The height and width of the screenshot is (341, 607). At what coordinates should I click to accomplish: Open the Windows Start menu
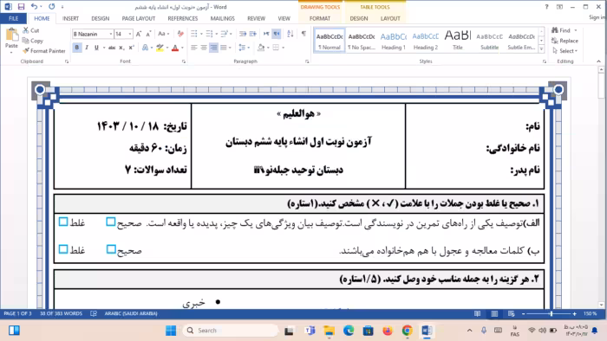pyautogui.click(x=170, y=331)
